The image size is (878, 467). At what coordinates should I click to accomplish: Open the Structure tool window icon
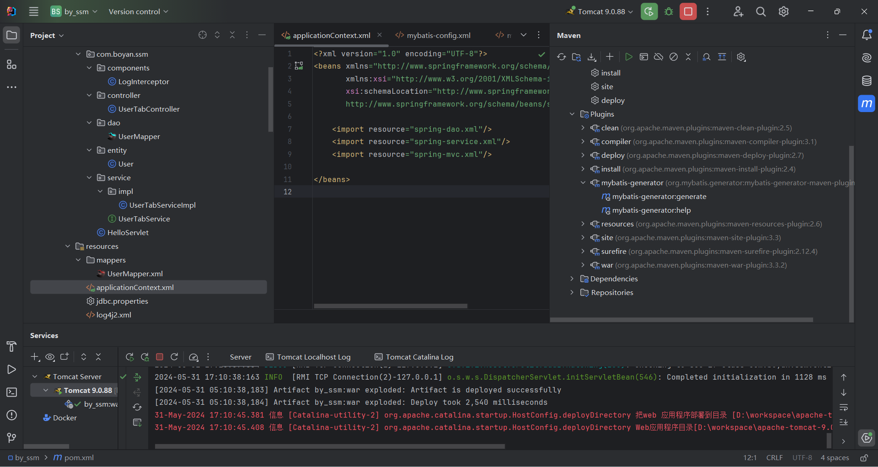click(11, 64)
